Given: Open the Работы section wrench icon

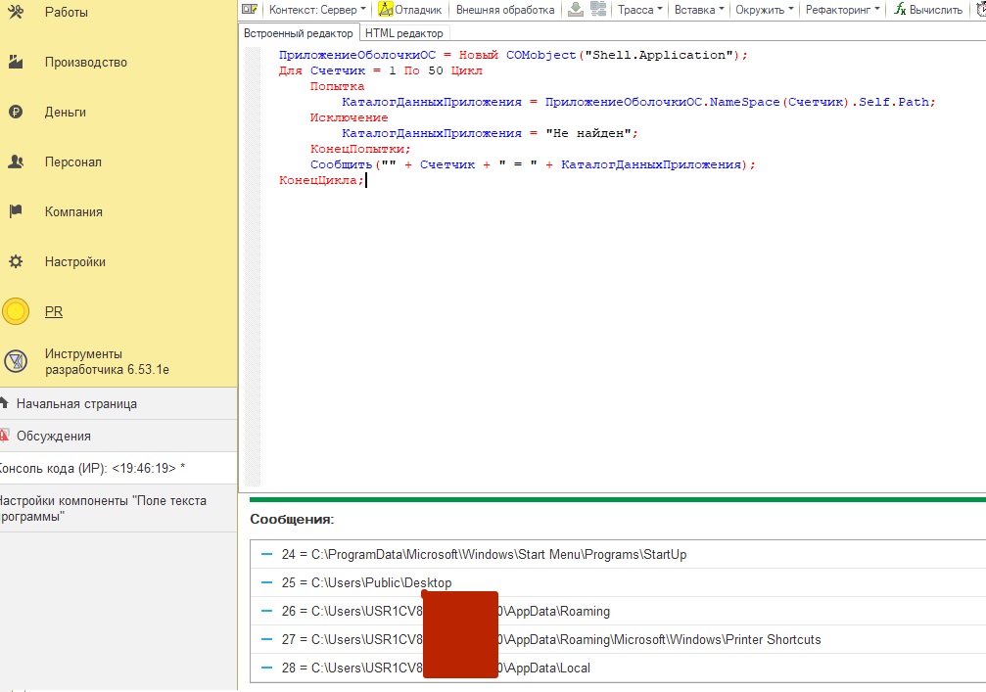Looking at the screenshot, I should tap(16, 13).
